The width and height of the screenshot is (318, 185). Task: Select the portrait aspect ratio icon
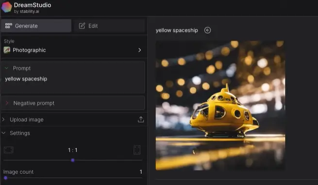[137, 150]
